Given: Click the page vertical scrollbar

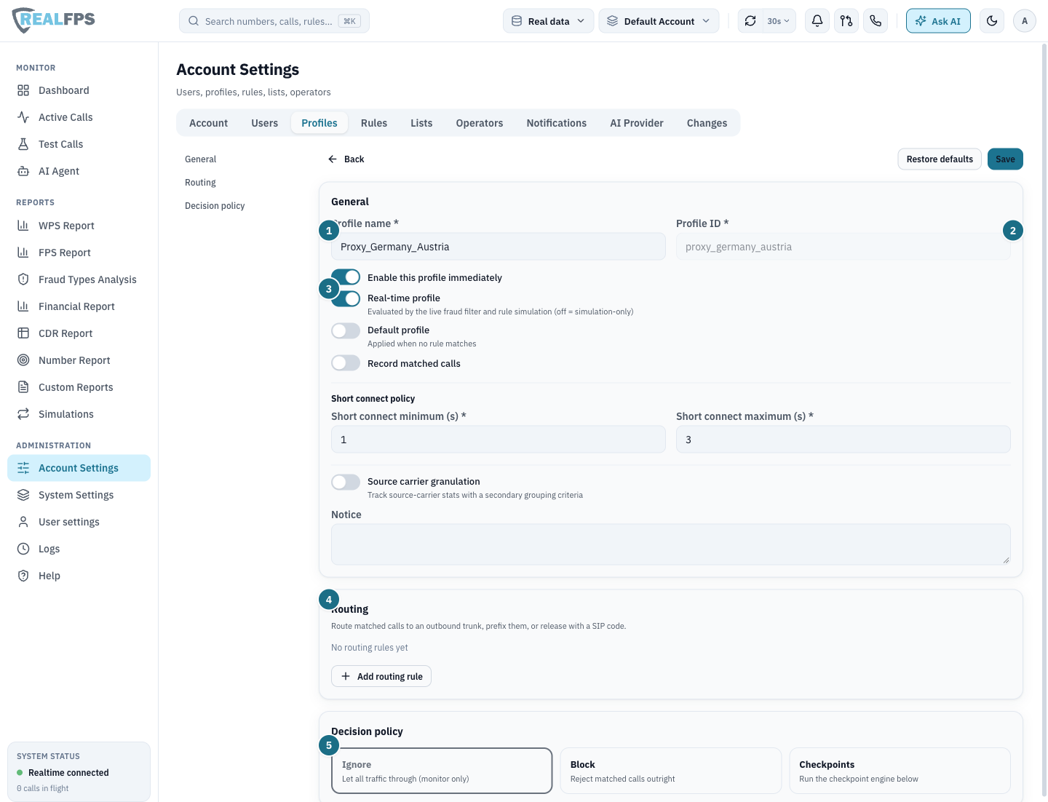Looking at the screenshot, I should pos(1044,421).
